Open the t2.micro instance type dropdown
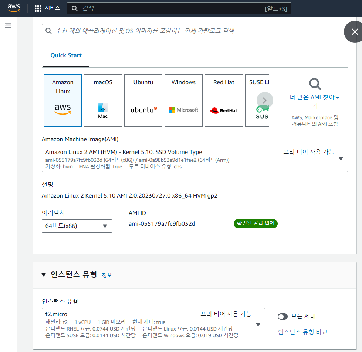 153,325
